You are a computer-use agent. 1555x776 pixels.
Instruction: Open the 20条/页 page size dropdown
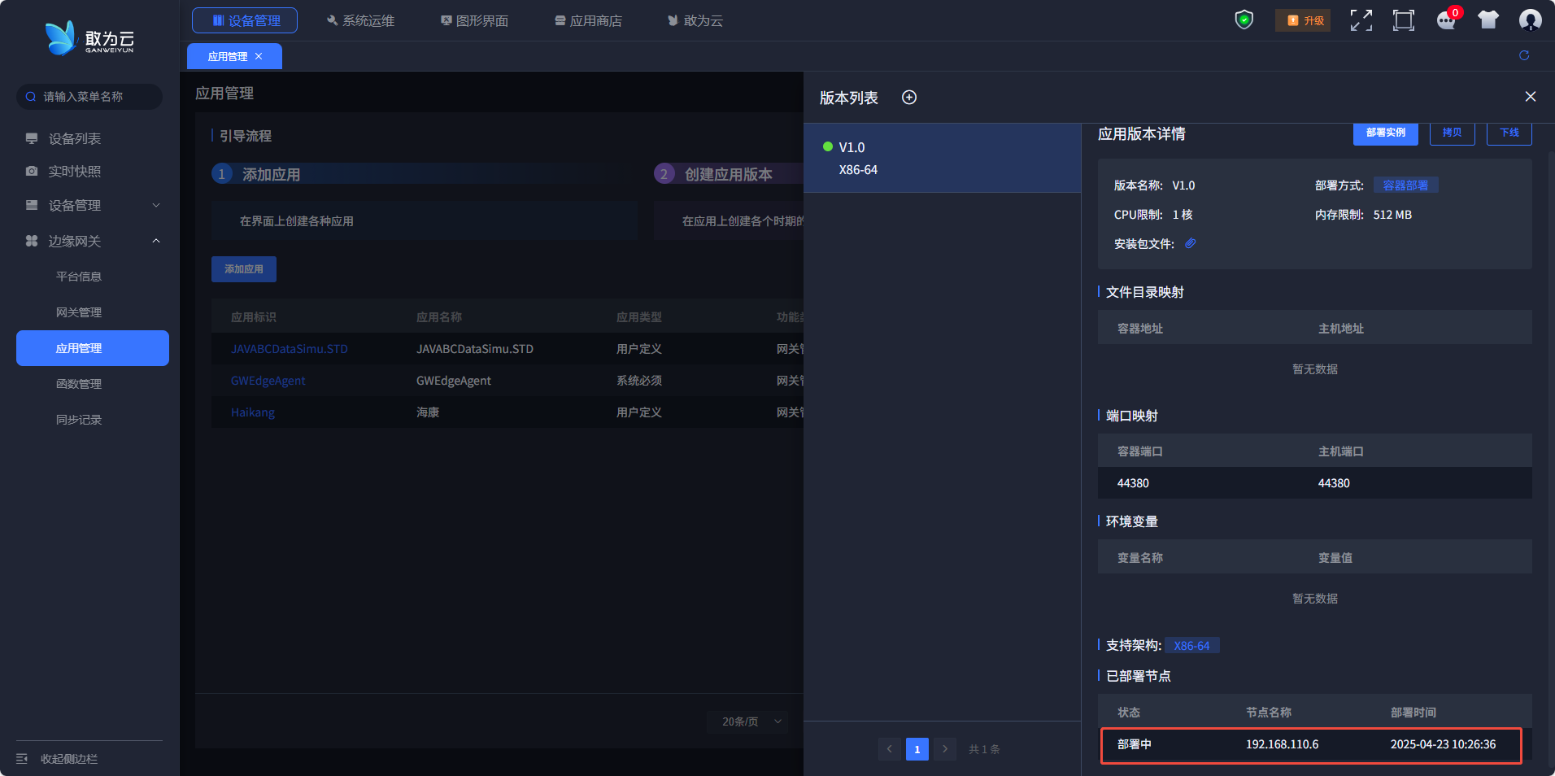click(x=747, y=722)
